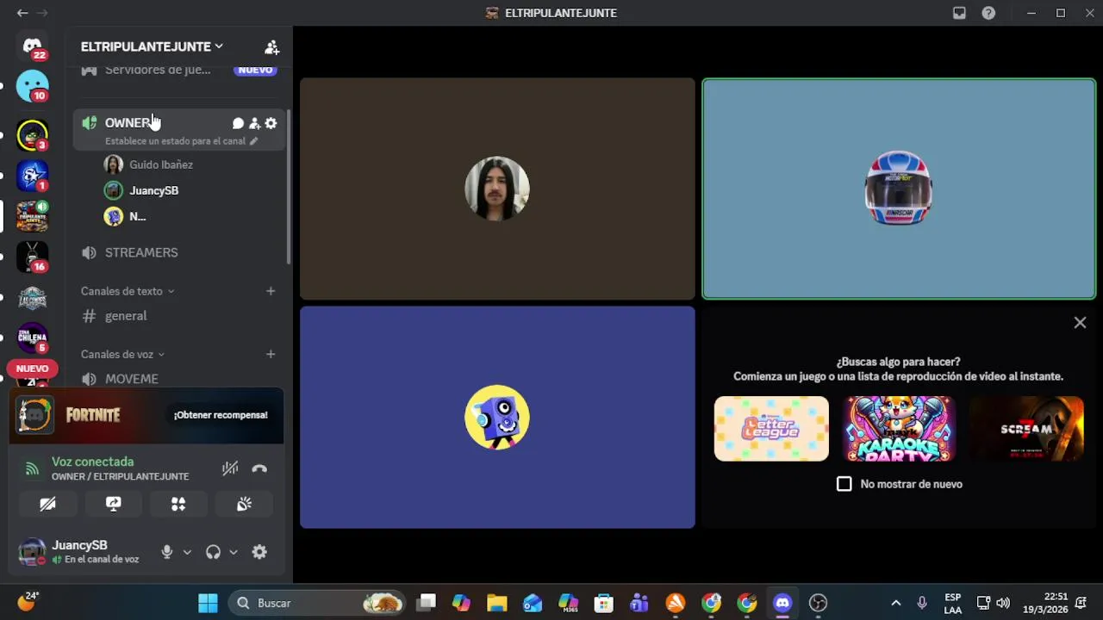1103x620 pixels.
Task: Click the Fortnite quest banner
Action: 146,415
